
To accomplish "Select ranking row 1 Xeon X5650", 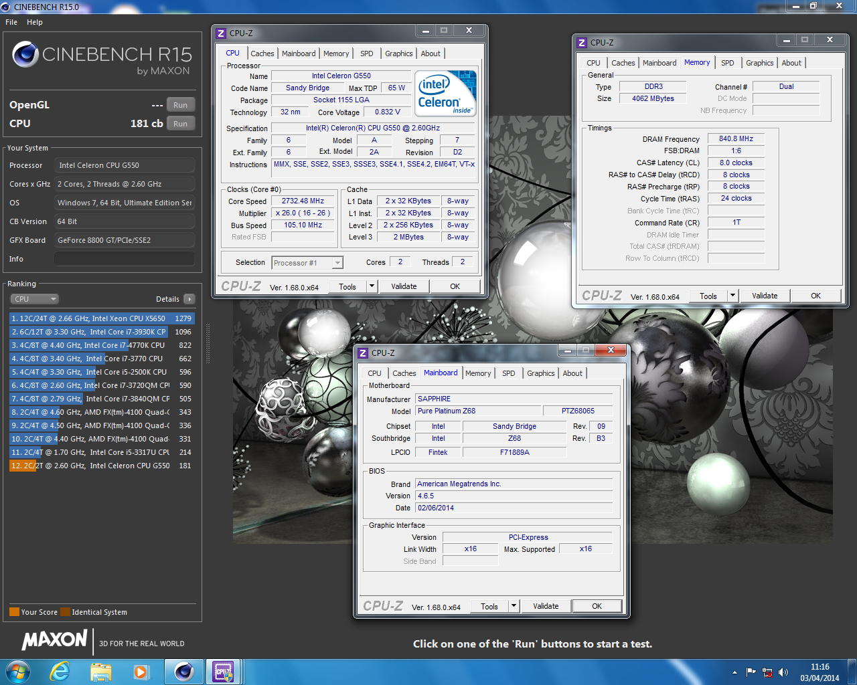I will coord(102,318).
